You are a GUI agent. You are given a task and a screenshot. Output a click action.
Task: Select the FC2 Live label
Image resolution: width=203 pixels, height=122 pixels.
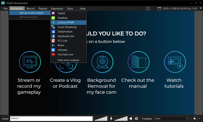pyautogui.click(x=62, y=41)
